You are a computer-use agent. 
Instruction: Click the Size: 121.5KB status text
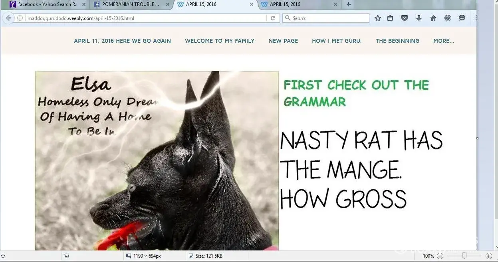pyautogui.click(x=209, y=256)
